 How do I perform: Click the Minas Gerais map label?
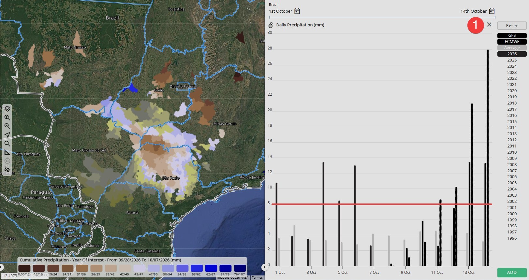[225, 124]
